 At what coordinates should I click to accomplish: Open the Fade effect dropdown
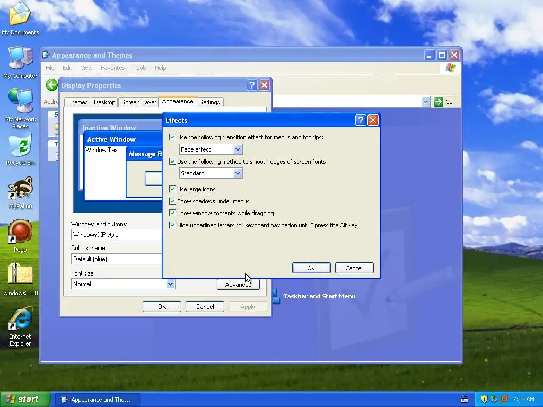pyautogui.click(x=211, y=149)
